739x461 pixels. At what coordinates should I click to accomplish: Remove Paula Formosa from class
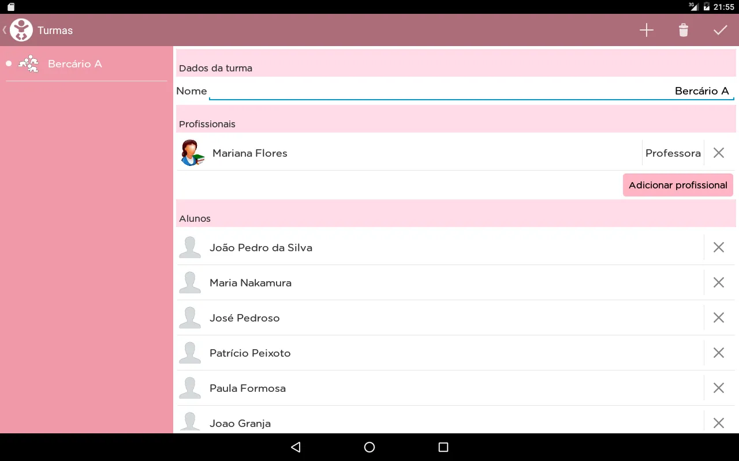pos(719,388)
